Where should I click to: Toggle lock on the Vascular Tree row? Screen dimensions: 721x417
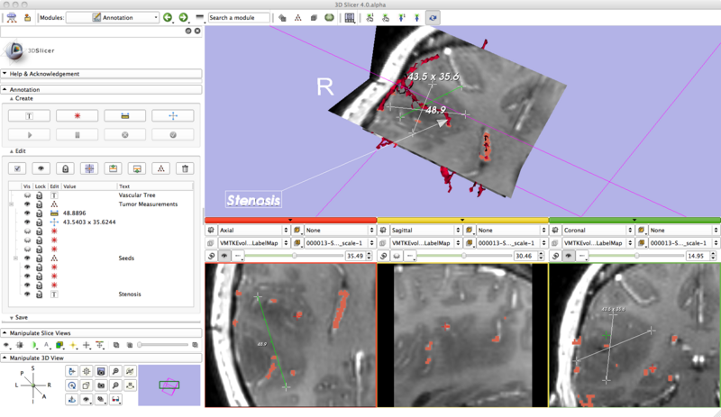[x=41, y=195]
